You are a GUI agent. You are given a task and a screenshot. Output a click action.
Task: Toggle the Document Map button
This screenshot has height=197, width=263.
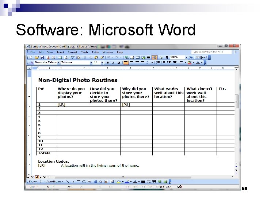click(161, 58)
